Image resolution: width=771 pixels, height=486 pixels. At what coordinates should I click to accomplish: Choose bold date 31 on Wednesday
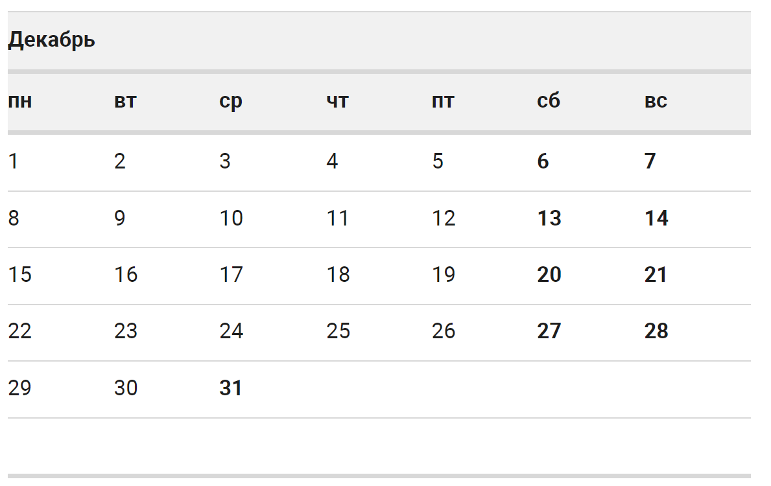coord(231,388)
